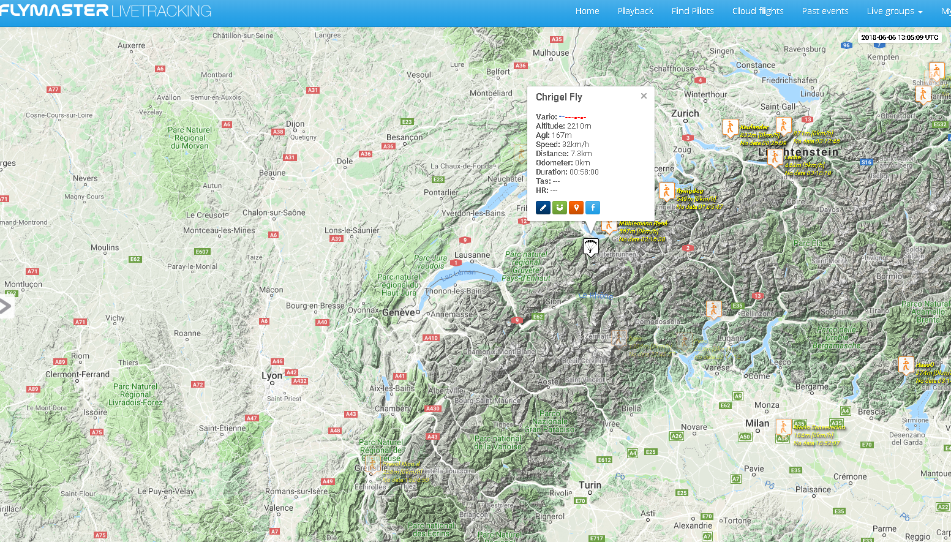Click the Milan city label on map
Image resolution: width=951 pixels, height=542 pixels.
click(x=757, y=423)
